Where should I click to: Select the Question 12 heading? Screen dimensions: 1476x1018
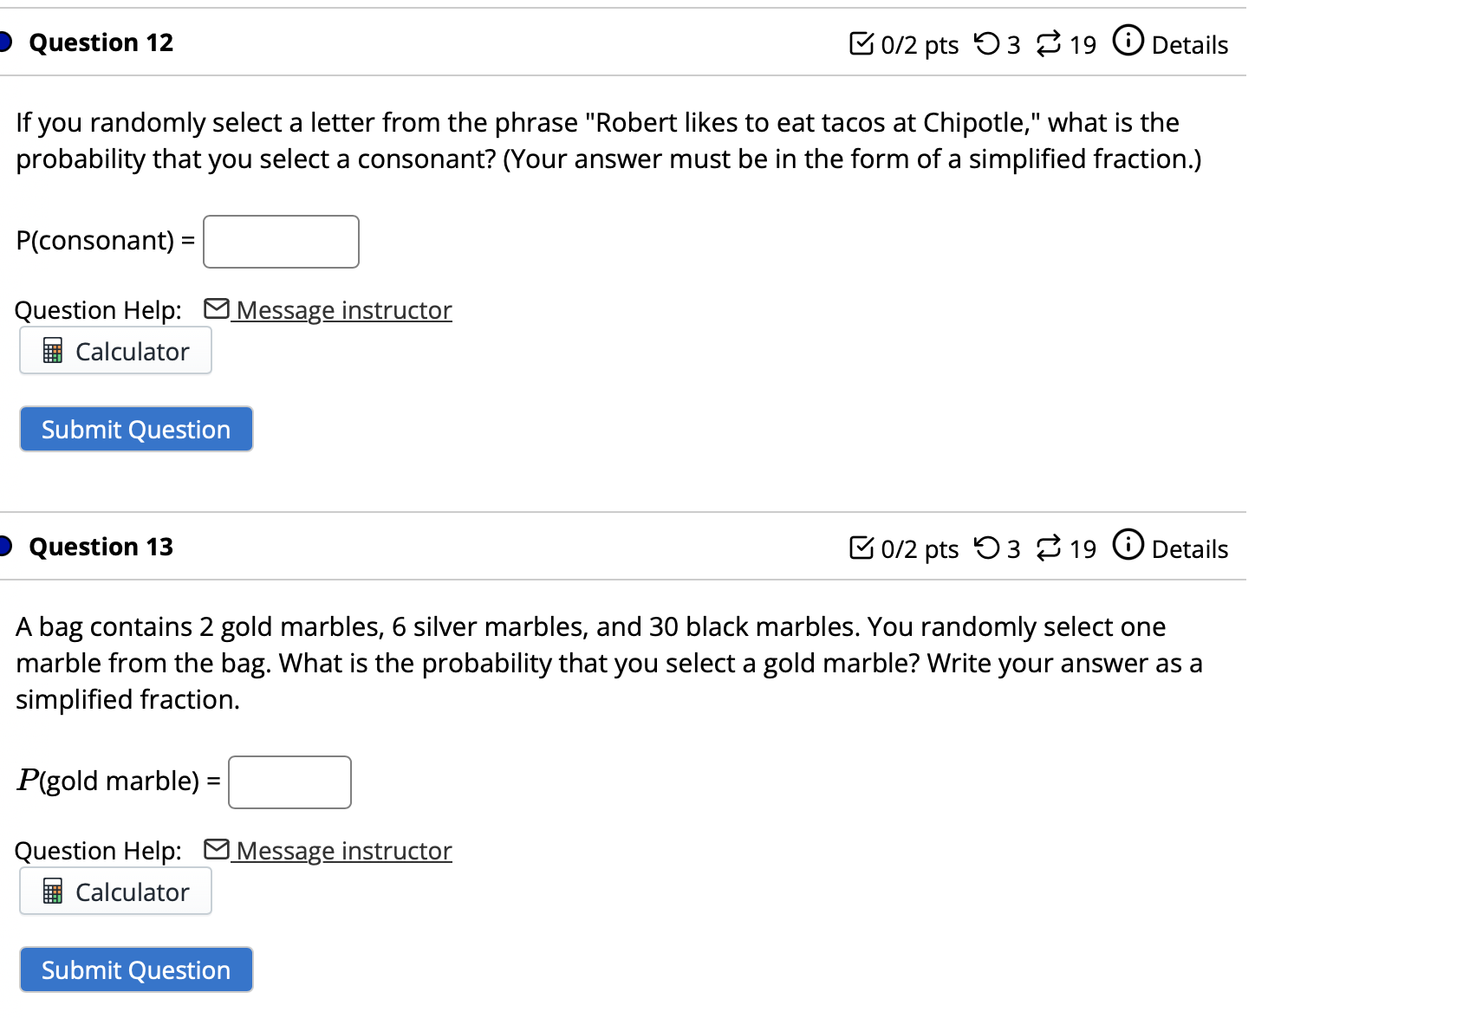[101, 42]
